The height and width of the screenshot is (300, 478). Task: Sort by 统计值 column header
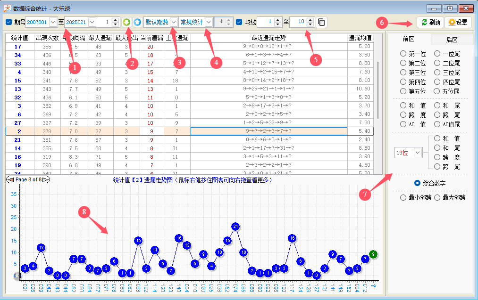(19, 38)
